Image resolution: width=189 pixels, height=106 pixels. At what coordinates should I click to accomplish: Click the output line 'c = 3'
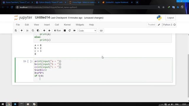click(38, 51)
